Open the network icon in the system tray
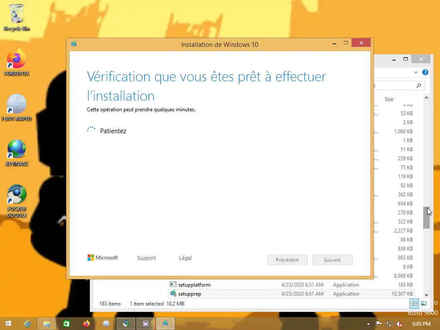 [x=389, y=324]
